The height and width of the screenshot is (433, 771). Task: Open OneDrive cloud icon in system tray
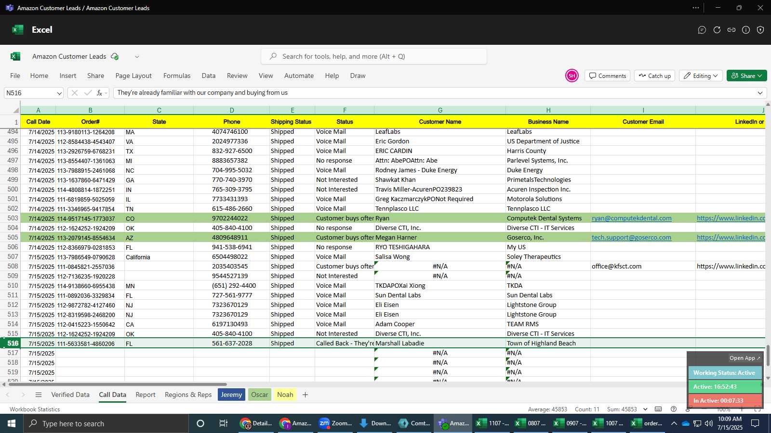pos(685,423)
